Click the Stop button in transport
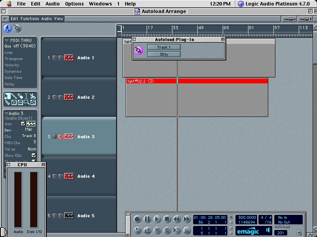The height and width of the screenshot is (237, 317). click(x=167, y=219)
